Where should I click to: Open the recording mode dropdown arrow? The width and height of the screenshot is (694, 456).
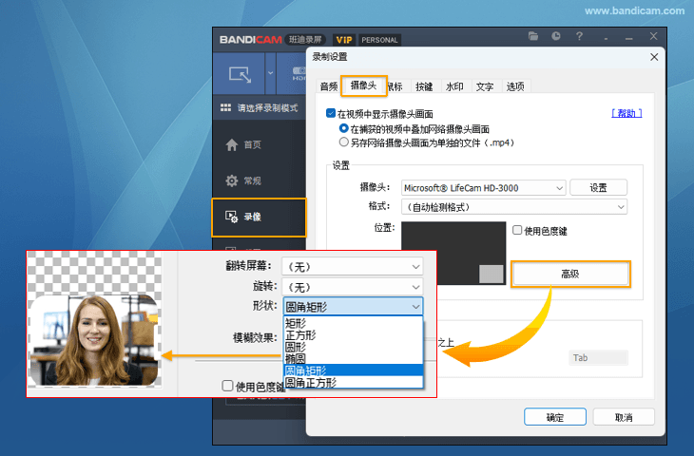coord(270,73)
